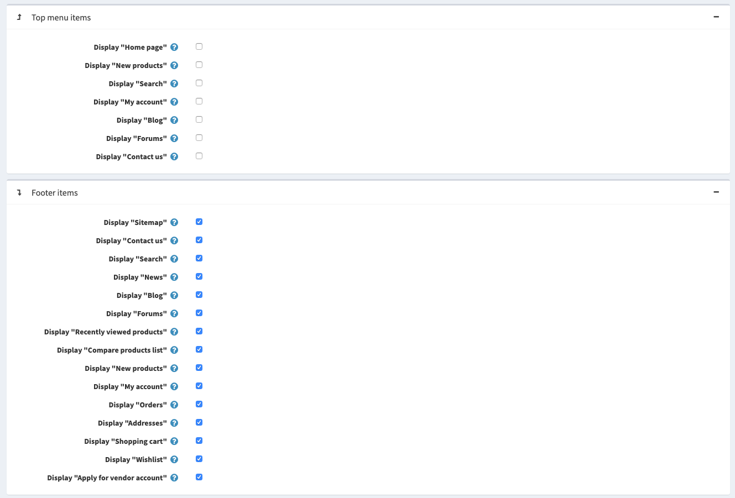
Task: Open help tooltip for Display "Sitemap"
Action: 174,222
